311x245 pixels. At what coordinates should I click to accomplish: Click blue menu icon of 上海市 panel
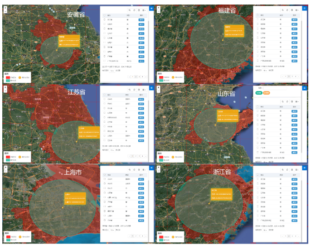point(151,168)
